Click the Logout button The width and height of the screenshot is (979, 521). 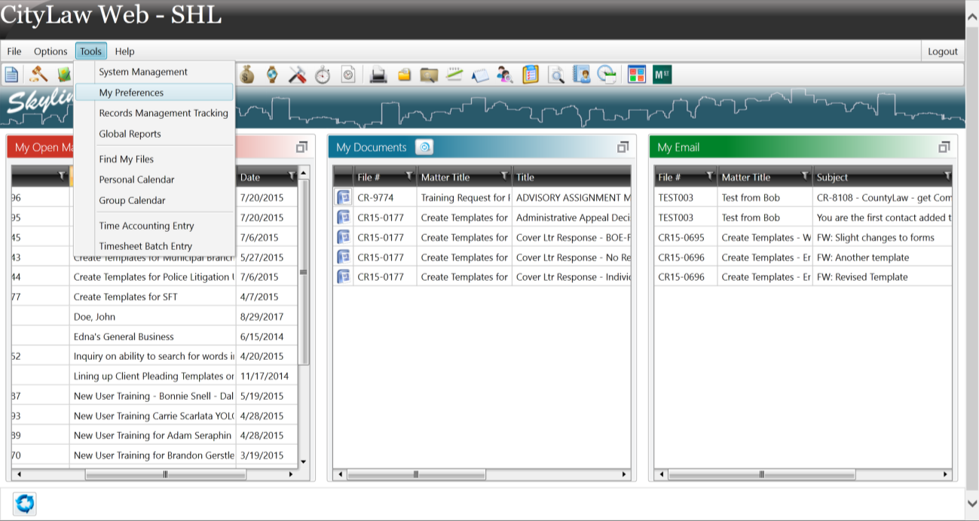tap(942, 51)
